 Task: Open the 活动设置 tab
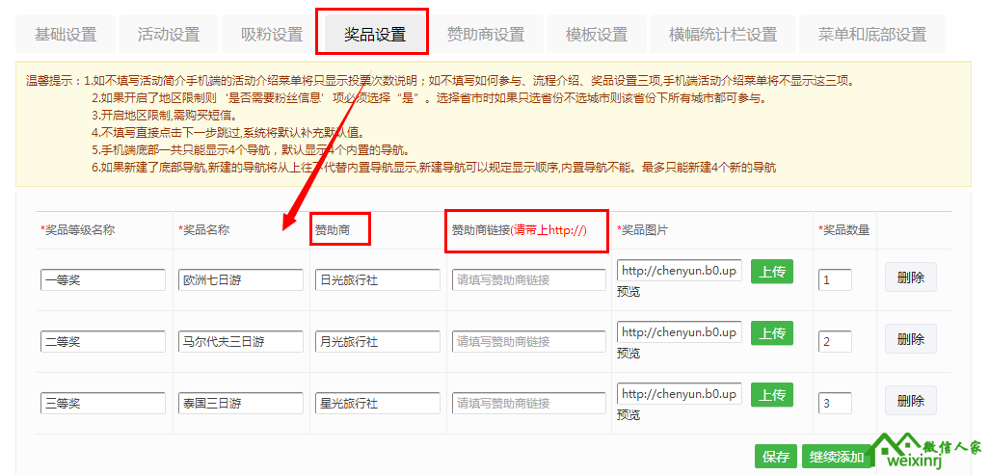tap(169, 35)
